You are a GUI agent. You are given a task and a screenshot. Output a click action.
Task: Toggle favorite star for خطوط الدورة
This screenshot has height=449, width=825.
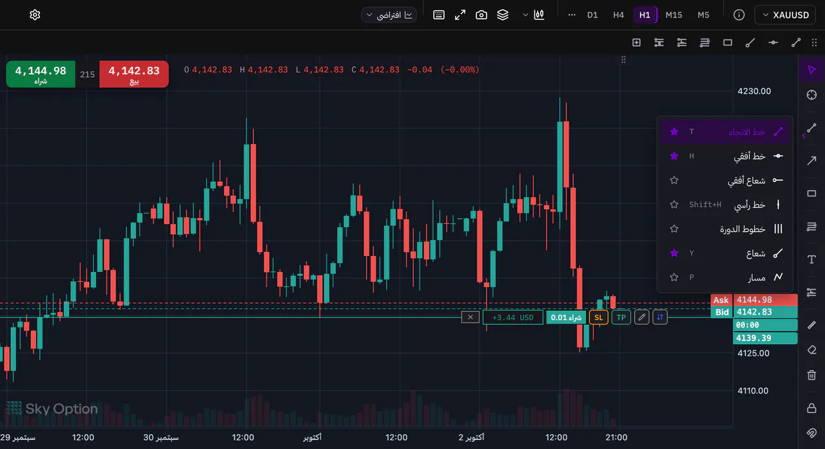(674, 228)
